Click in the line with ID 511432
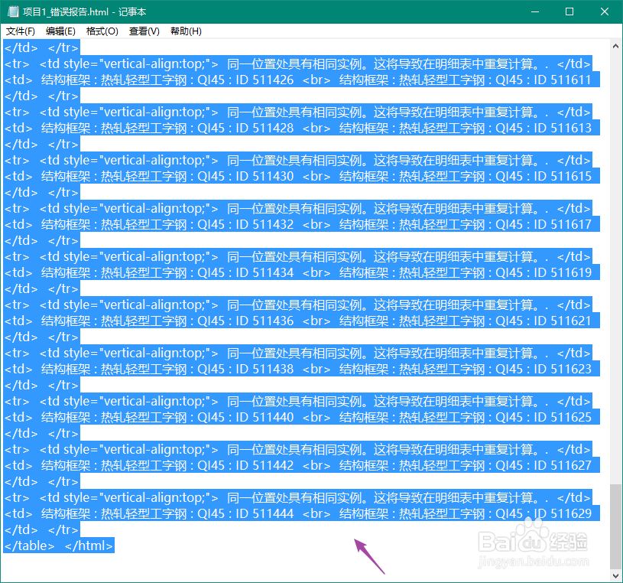The image size is (623, 583). click(302, 225)
